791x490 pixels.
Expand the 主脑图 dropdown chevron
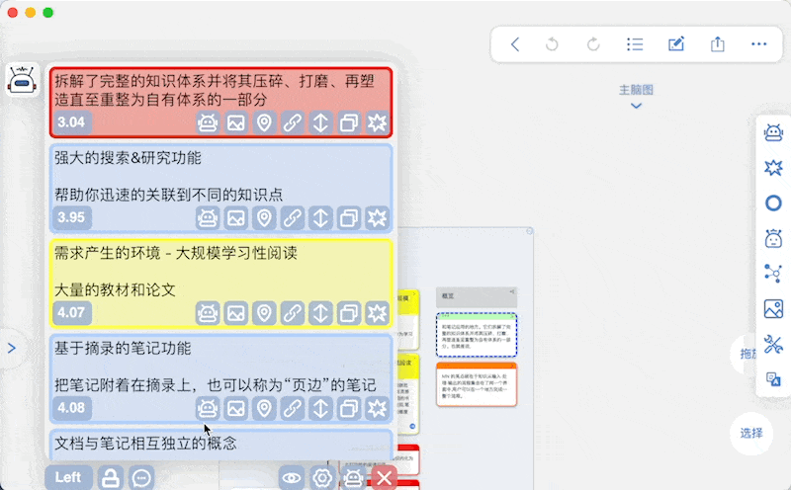636,106
